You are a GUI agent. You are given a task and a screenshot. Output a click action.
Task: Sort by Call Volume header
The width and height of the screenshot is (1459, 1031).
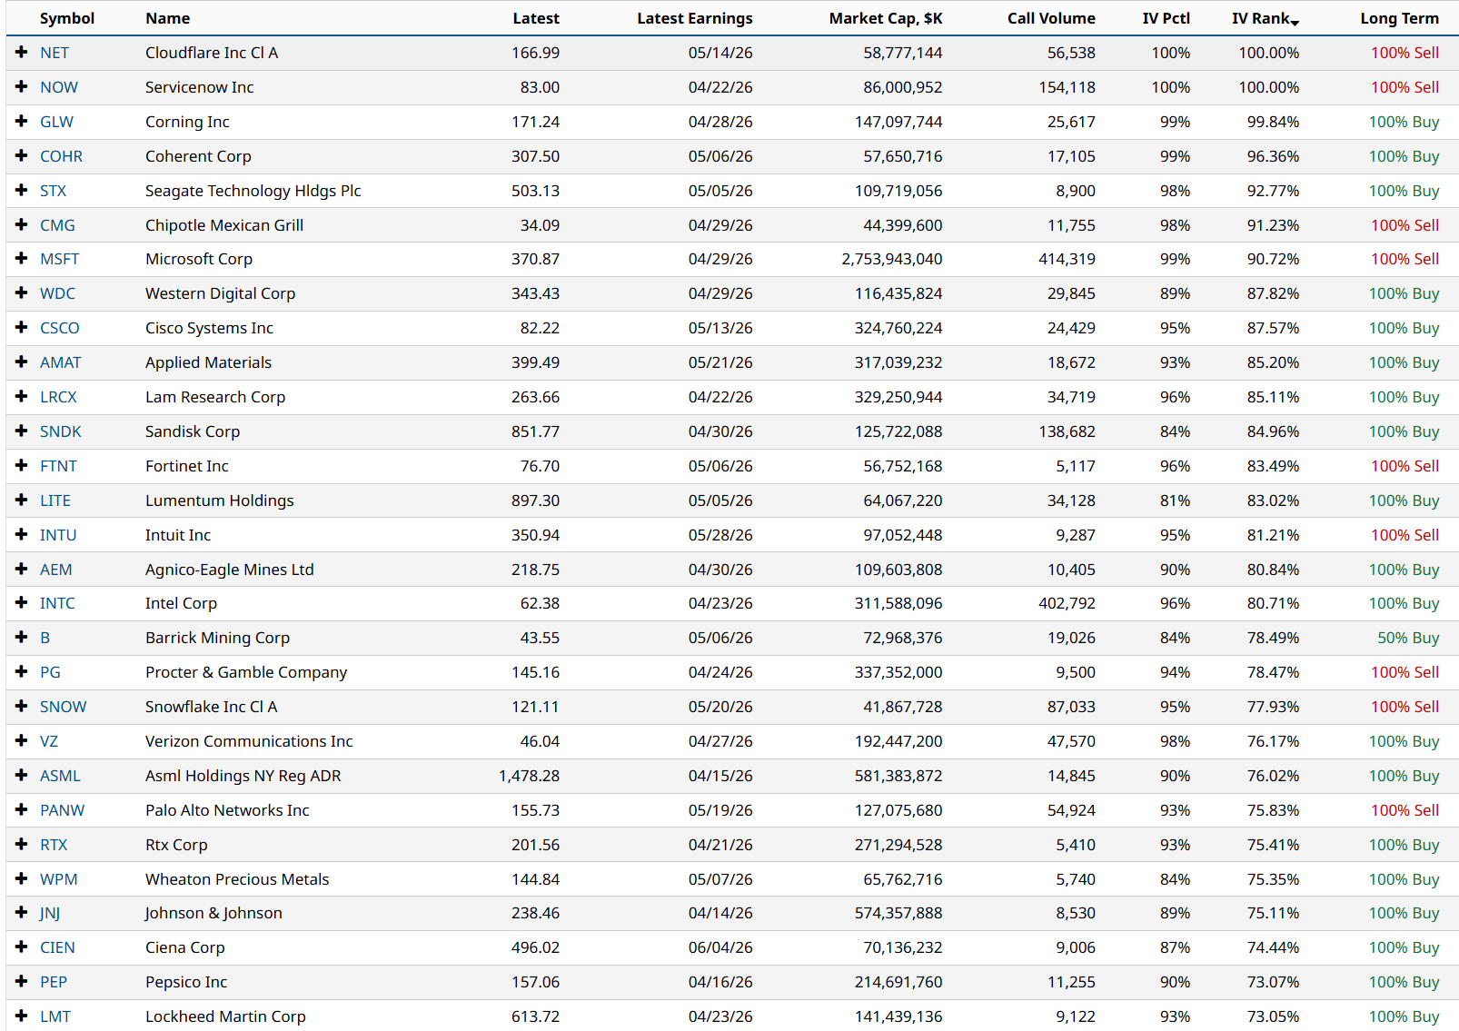tap(1050, 18)
